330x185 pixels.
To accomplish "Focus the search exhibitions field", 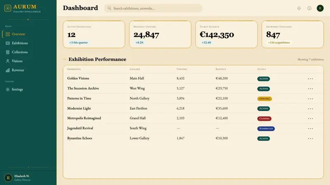I will click(153, 8).
